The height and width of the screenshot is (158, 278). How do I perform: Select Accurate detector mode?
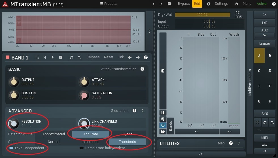[x=91, y=134]
